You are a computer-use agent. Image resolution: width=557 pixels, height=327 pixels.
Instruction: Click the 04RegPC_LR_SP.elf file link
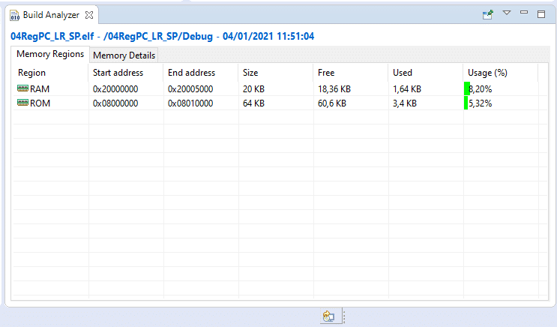tap(51, 36)
